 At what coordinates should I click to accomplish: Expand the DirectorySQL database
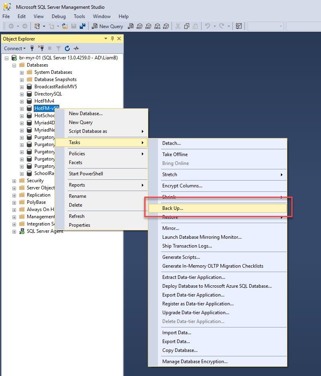pos(22,94)
